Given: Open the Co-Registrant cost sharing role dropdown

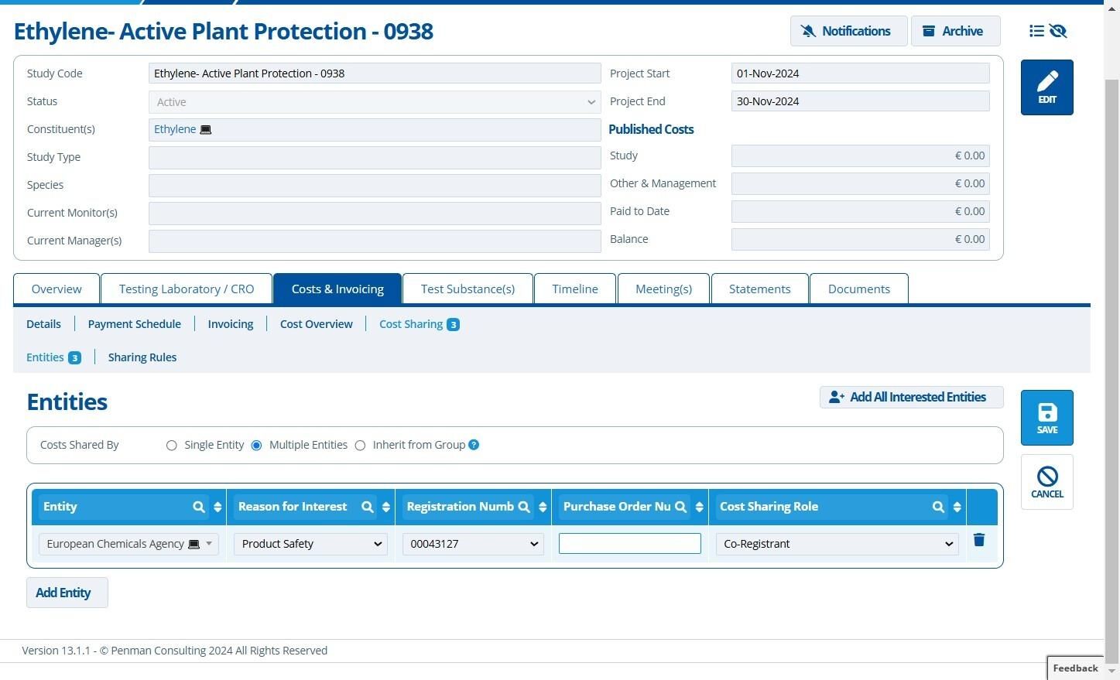Looking at the screenshot, I should click(x=837, y=544).
